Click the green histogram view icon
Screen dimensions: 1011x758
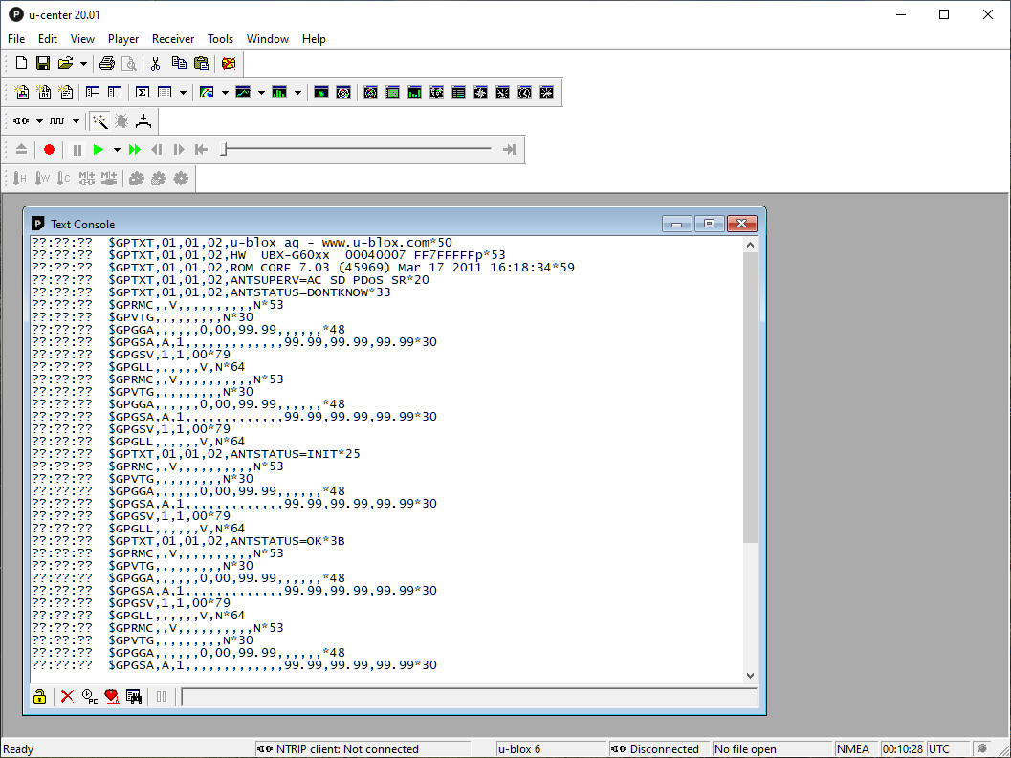coord(279,92)
